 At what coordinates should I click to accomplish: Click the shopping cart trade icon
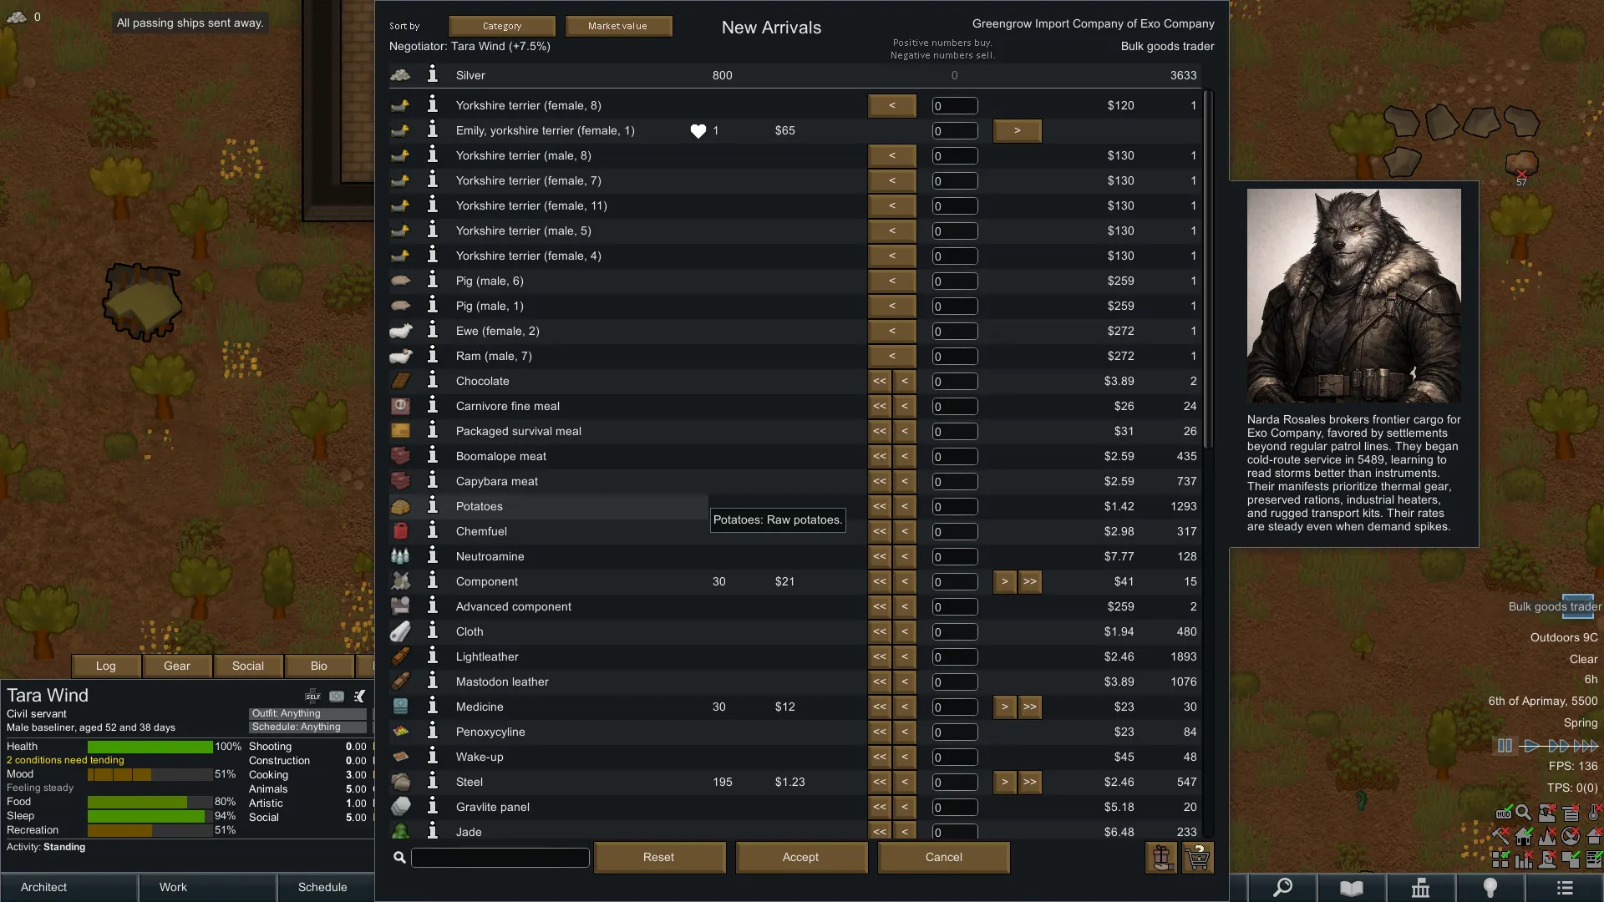coord(1198,858)
